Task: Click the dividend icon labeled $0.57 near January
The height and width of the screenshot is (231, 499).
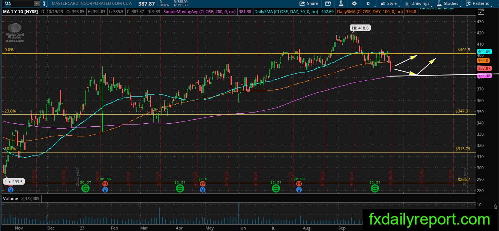Action: pos(85,188)
